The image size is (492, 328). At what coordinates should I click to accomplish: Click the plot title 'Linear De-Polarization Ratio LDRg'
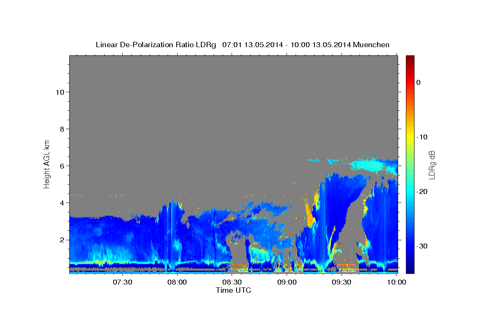click(x=156, y=45)
